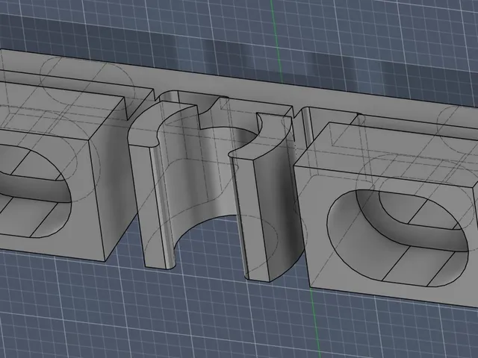The width and height of the screenshot is (478, 358).
Task: Select the oval pocket in the right block
Action: (397, 239)
